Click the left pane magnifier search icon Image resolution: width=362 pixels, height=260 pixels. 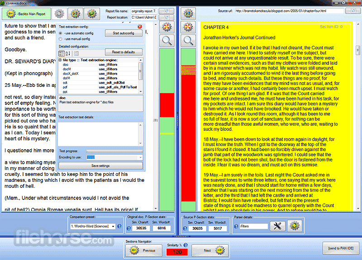pos(167,41)
